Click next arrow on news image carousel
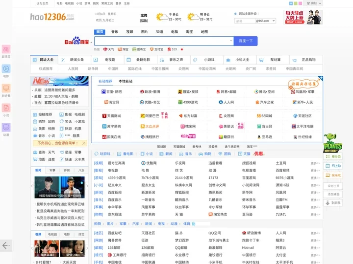 pyautogui.click(x=87, y=186)
